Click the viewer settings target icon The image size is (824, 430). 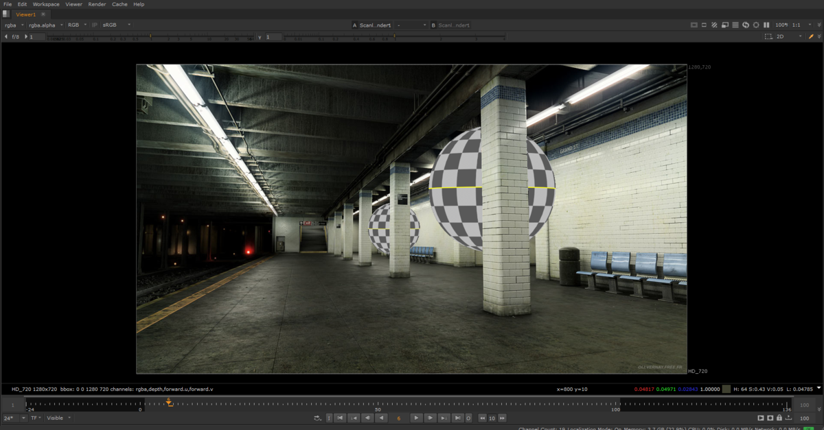pos(756,25)
